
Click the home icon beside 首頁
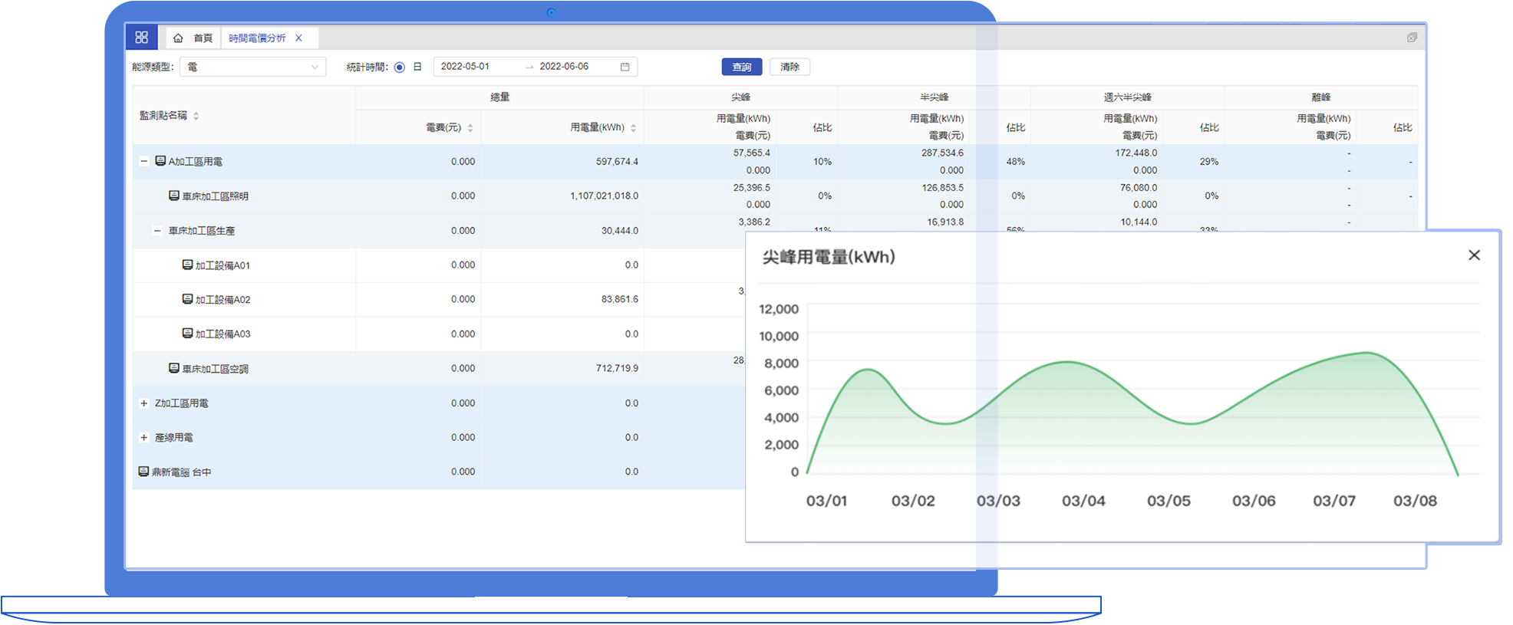pos(178,38)
